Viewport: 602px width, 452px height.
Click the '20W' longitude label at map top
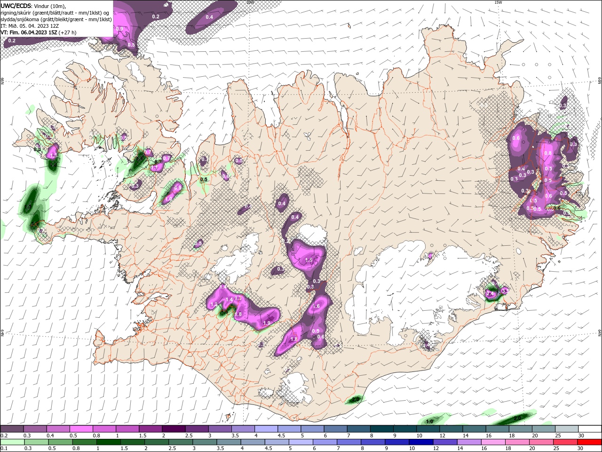tap(250, 2)
